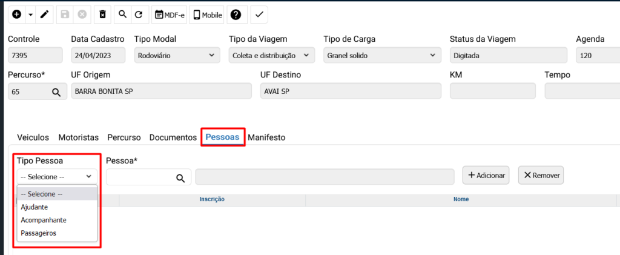Image resolution: width=620 pixels, height=255 pixels.
Task: Click the add new record plus icon
Action: pyautogui.click(x=16, y=14)
